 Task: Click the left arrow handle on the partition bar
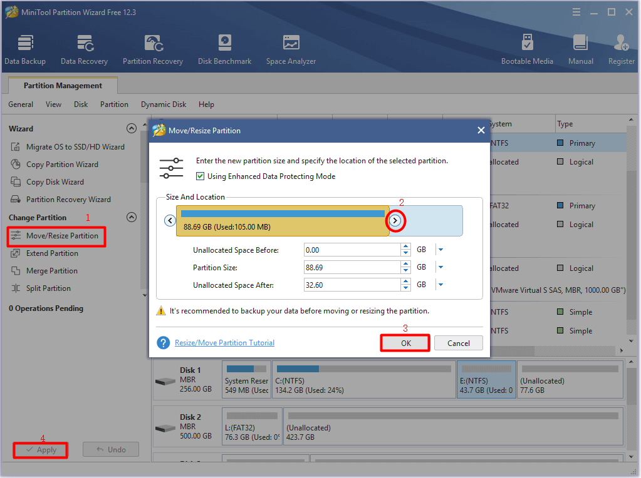pos(170,221)
